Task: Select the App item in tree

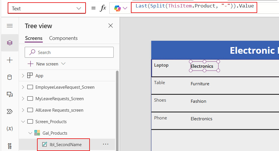Action: click(39, 76)
